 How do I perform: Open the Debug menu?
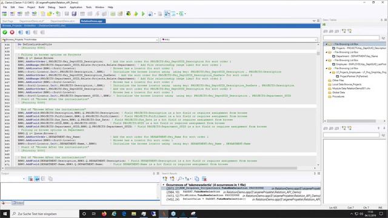(x=52, y=7)
